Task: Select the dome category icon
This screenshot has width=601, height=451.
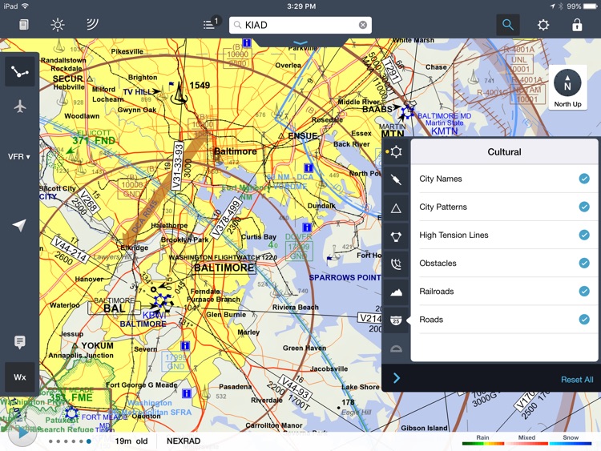Action: tap(396, 348)
